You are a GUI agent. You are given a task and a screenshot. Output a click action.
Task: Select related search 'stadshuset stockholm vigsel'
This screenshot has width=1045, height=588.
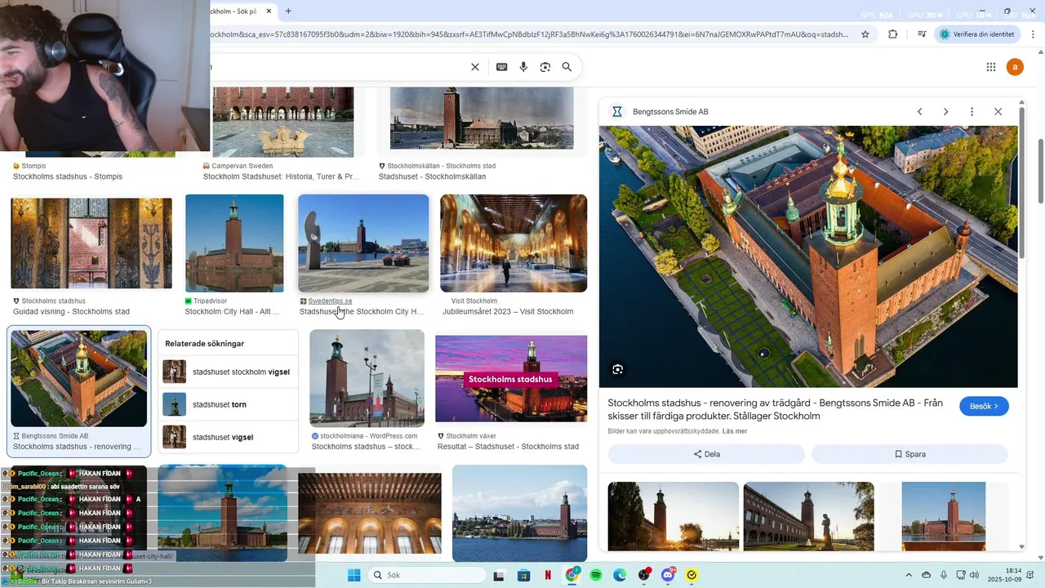(228, 372)
